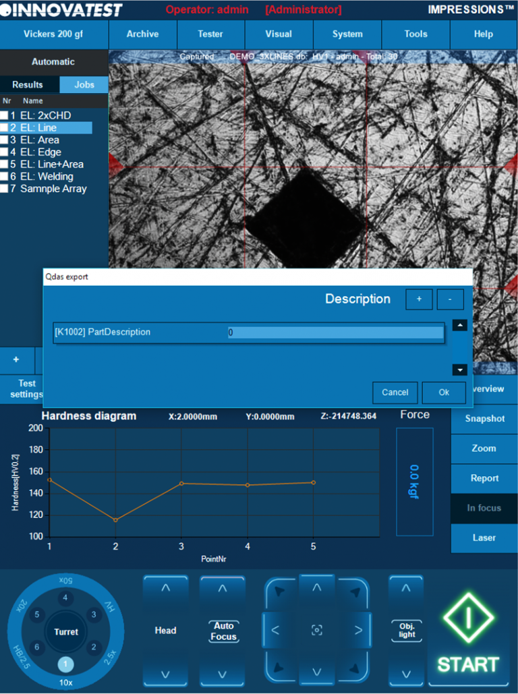Confirm Qdas export with Ok
This screenshot has width=518, height=694.
coord(444,393)
